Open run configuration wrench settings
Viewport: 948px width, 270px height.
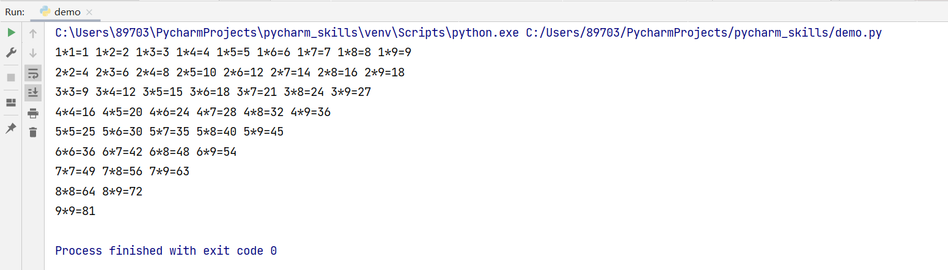click(11, 53)
